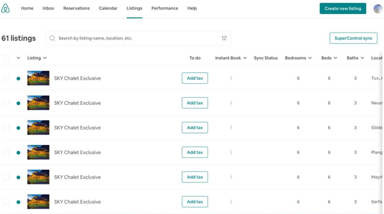The height and width of the screenshot is (214, 384).
Task: Click the magnifier search icon
Action: pyautogui.click(x=52, y=38)
